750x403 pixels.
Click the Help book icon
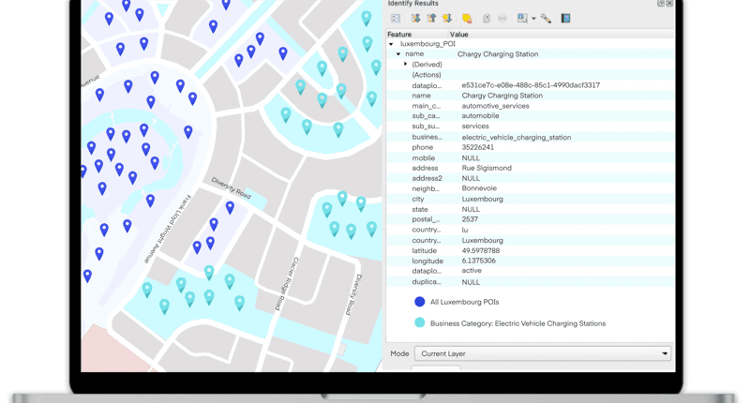click(565, 18)
